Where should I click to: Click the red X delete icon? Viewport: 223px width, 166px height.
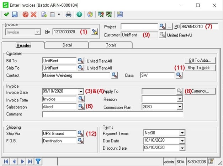click(x=34, y=15)
